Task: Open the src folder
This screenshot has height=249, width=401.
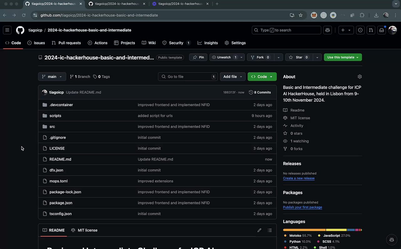Action: click(52, 127)
